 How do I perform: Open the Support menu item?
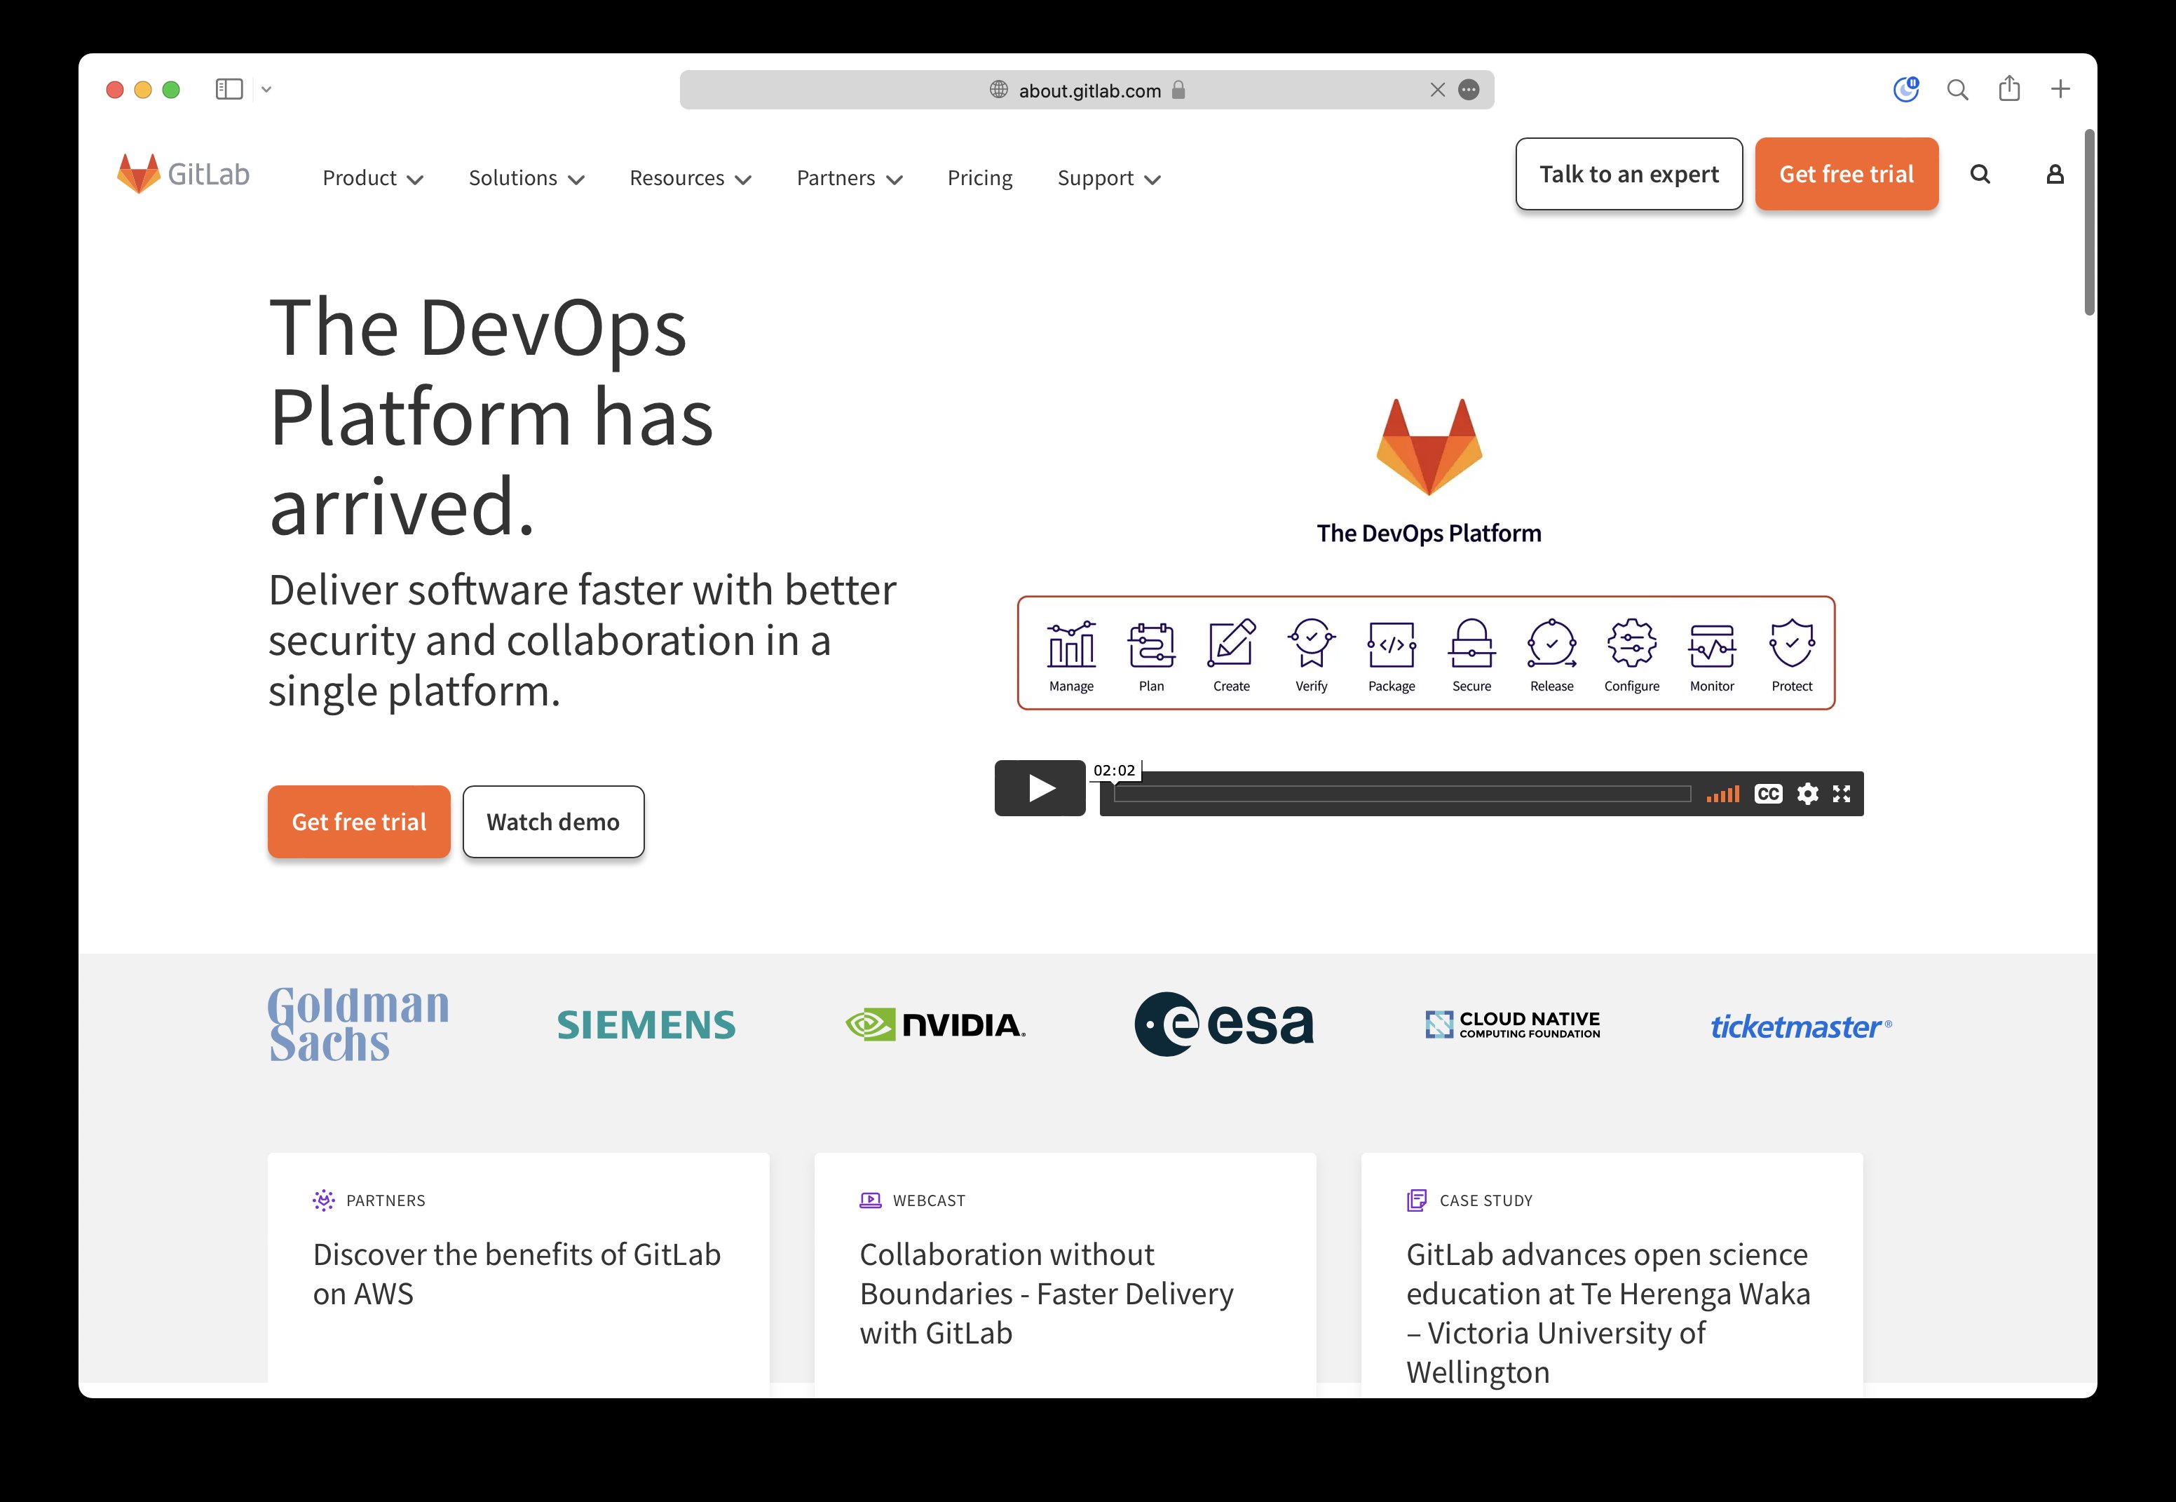coord(1108,178)
